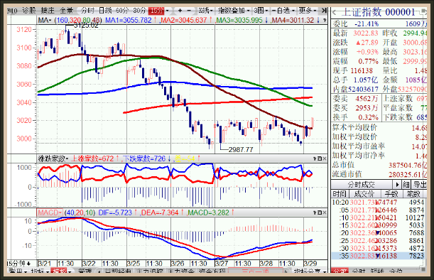Switch to the 分时 chart tab
Viewport: 434px width, 280px height.
[88, 11]
